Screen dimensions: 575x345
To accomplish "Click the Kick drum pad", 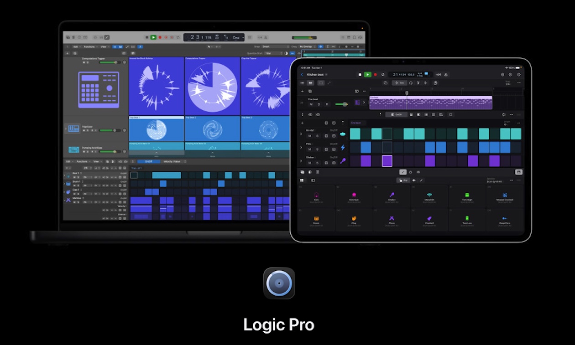I will 316,196.
